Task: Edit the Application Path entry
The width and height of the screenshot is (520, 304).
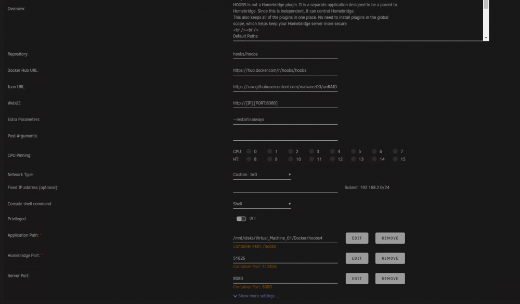Action: [357, 238]
